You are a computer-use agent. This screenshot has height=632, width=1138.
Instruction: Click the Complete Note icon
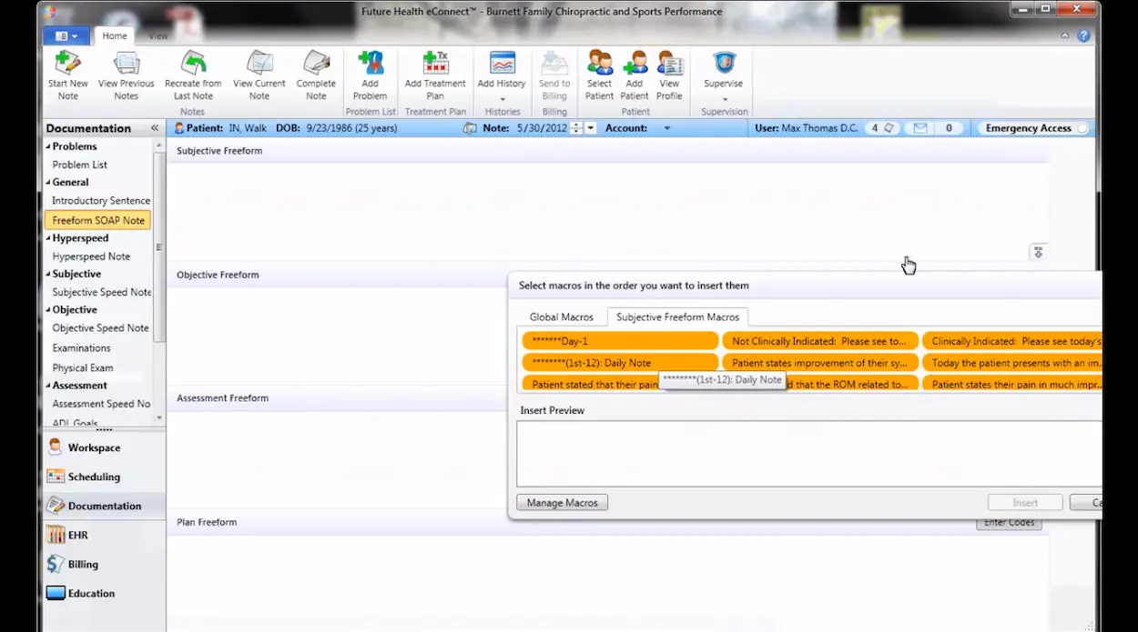pos(316,73)
